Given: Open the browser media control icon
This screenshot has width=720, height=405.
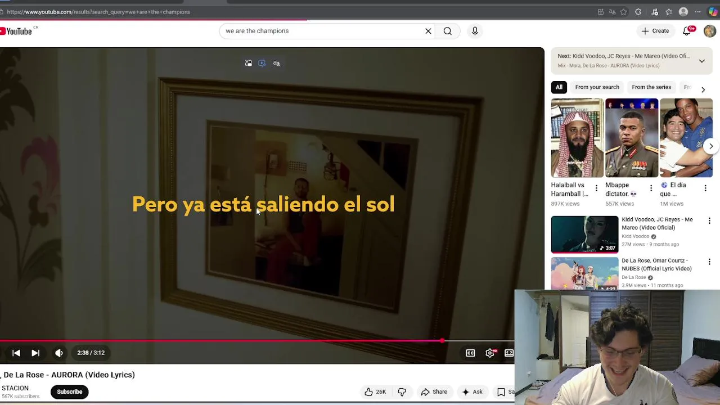Looking at the screenshot, I should 654,12.
